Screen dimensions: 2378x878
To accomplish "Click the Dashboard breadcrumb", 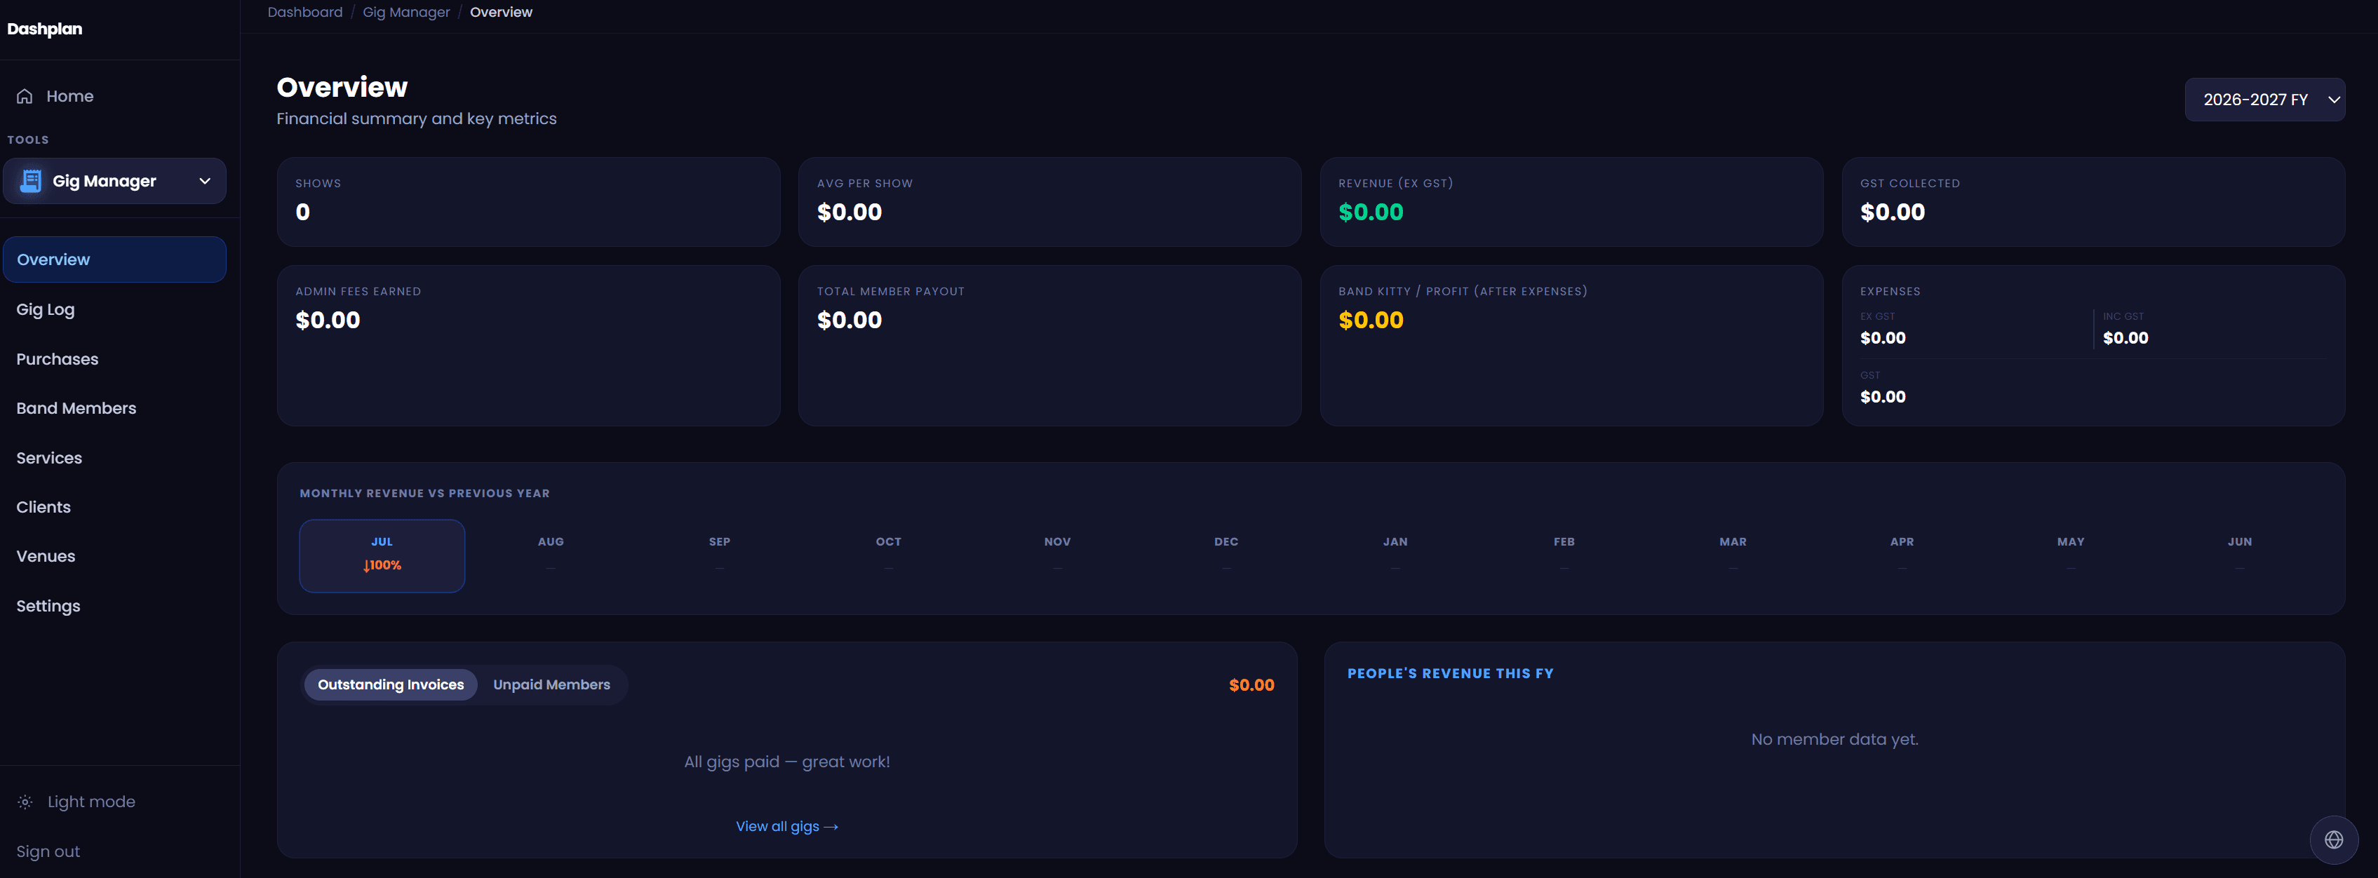I will (x=304, y=12).
